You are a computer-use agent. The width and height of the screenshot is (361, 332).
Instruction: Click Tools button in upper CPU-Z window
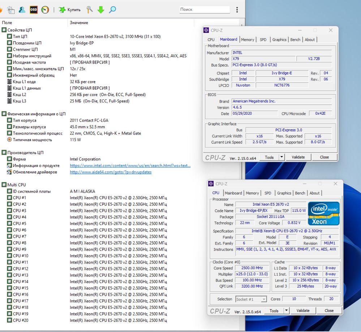pos(269,157)
